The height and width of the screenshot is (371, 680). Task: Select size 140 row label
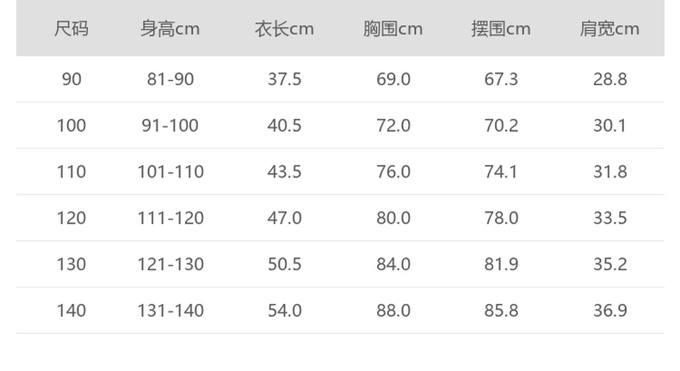[x=71, y=311]
